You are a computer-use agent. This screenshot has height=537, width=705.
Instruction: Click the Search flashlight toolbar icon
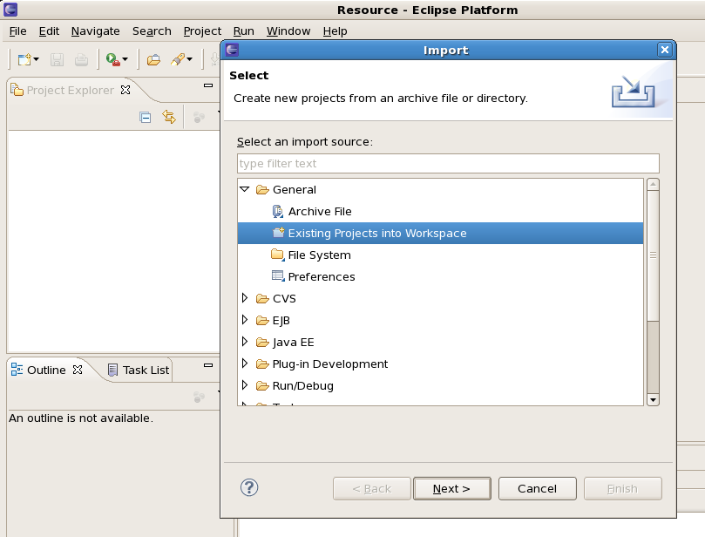pyautogui.click(x=177, y=59)
